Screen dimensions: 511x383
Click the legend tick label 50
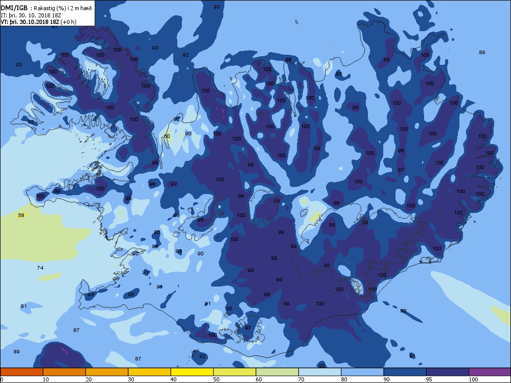(x=216, y=379)
